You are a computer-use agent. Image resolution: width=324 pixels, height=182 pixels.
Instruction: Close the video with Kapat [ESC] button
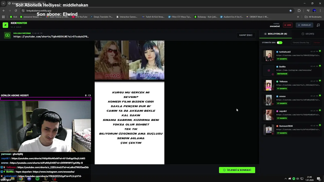pos(246,35)
